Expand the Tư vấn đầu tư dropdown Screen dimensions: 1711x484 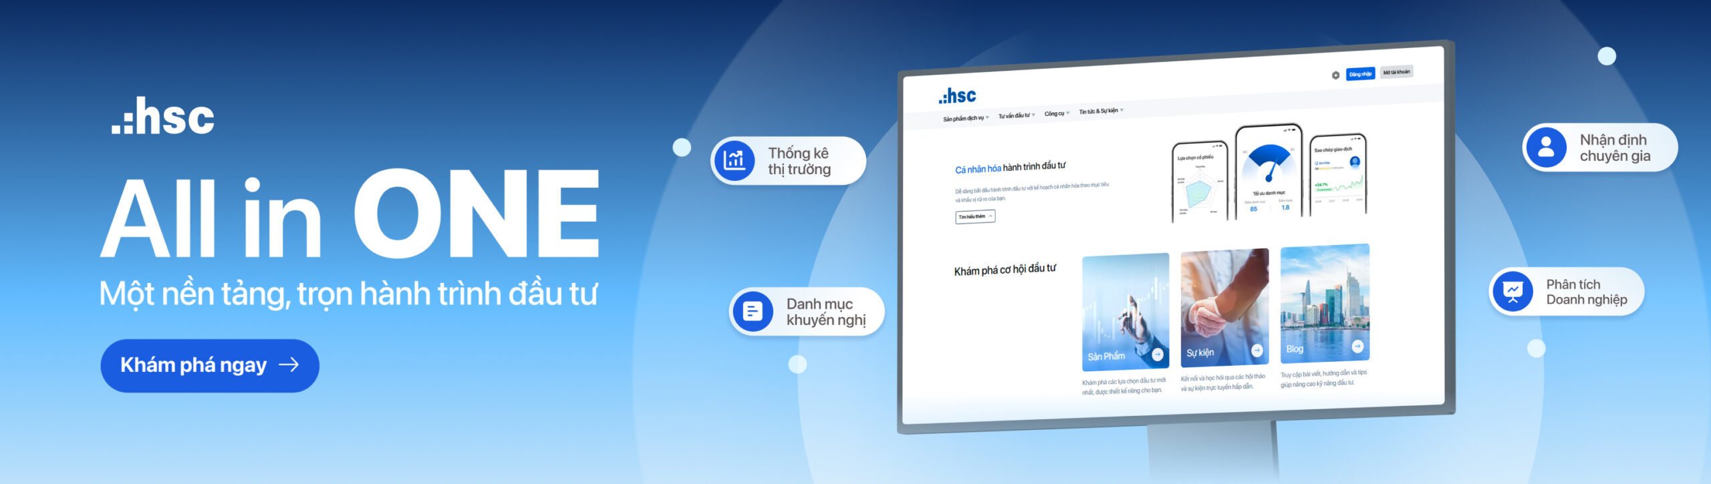click(1017, 116)
